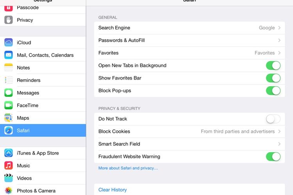The width and height of the screenshot is (293, 195).
Task: Tap the green Messages bubble icon
Action: pyautogui.click(x=9, y=93)
